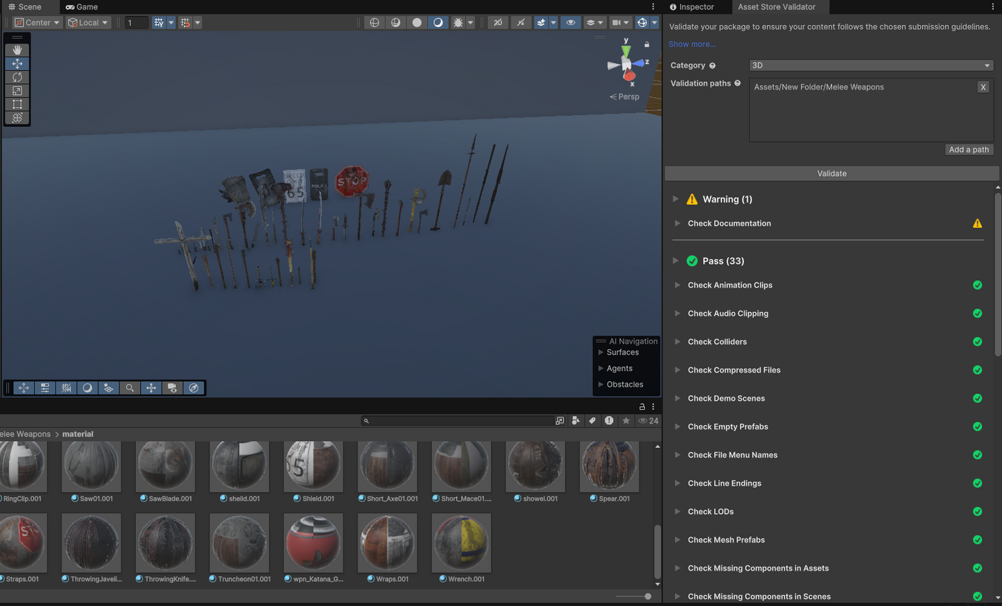Select the Scale tool
The image size is (1002, 606).
pyautogui.click(x=17, y=91)
